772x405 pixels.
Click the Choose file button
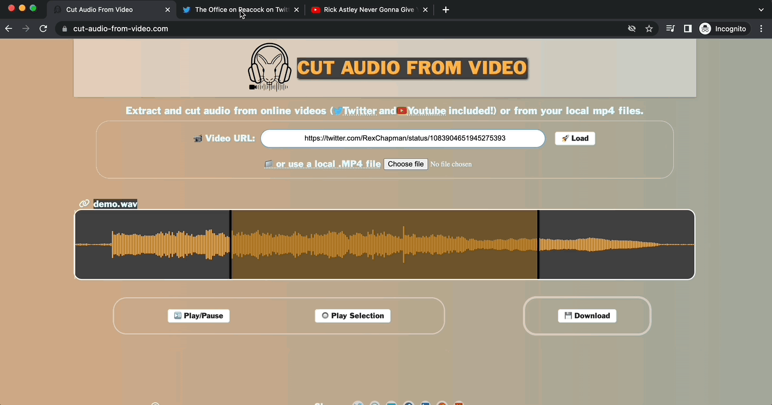[406, 164]
